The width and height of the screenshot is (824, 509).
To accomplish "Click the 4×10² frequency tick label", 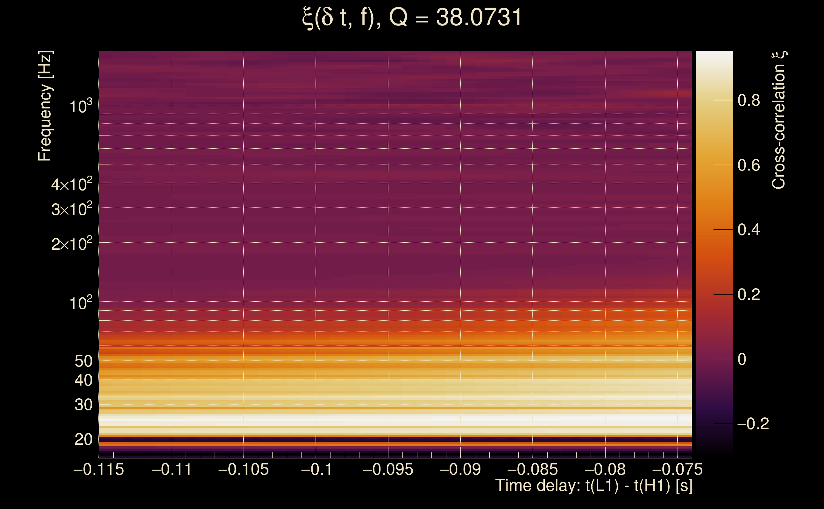I will tap(71, 185).
